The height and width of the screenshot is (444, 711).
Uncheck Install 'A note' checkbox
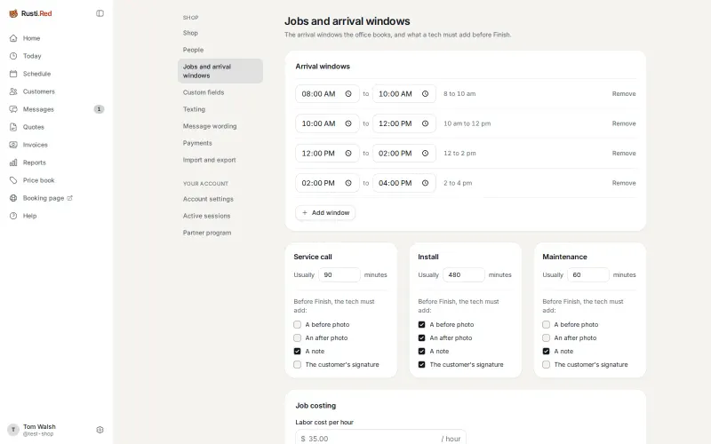point(421,351)
